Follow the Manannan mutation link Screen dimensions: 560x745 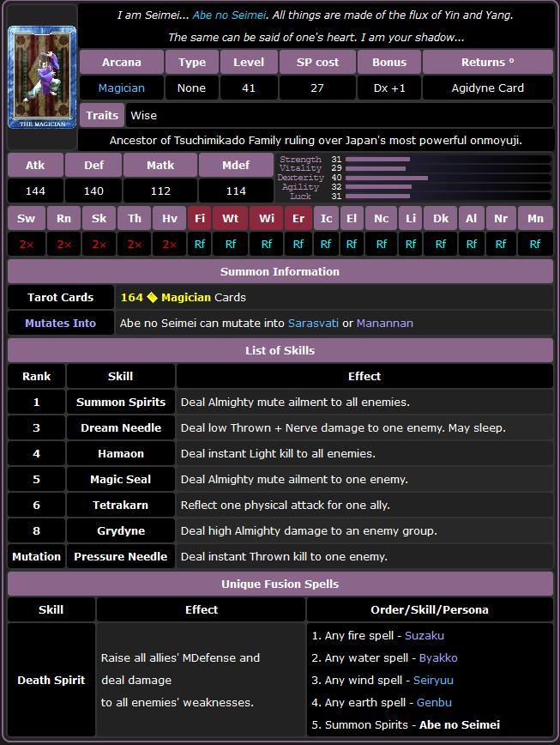384,324
